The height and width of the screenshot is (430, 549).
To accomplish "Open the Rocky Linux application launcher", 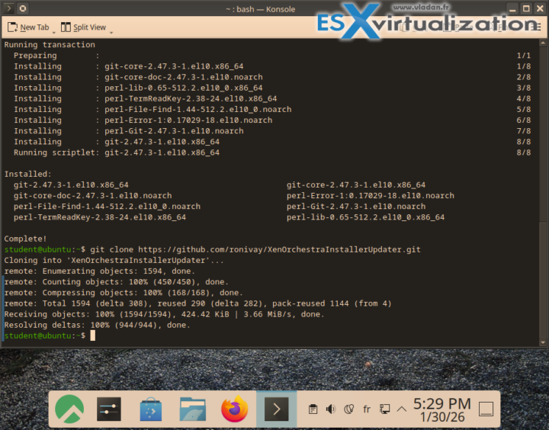I will (70, 409).
